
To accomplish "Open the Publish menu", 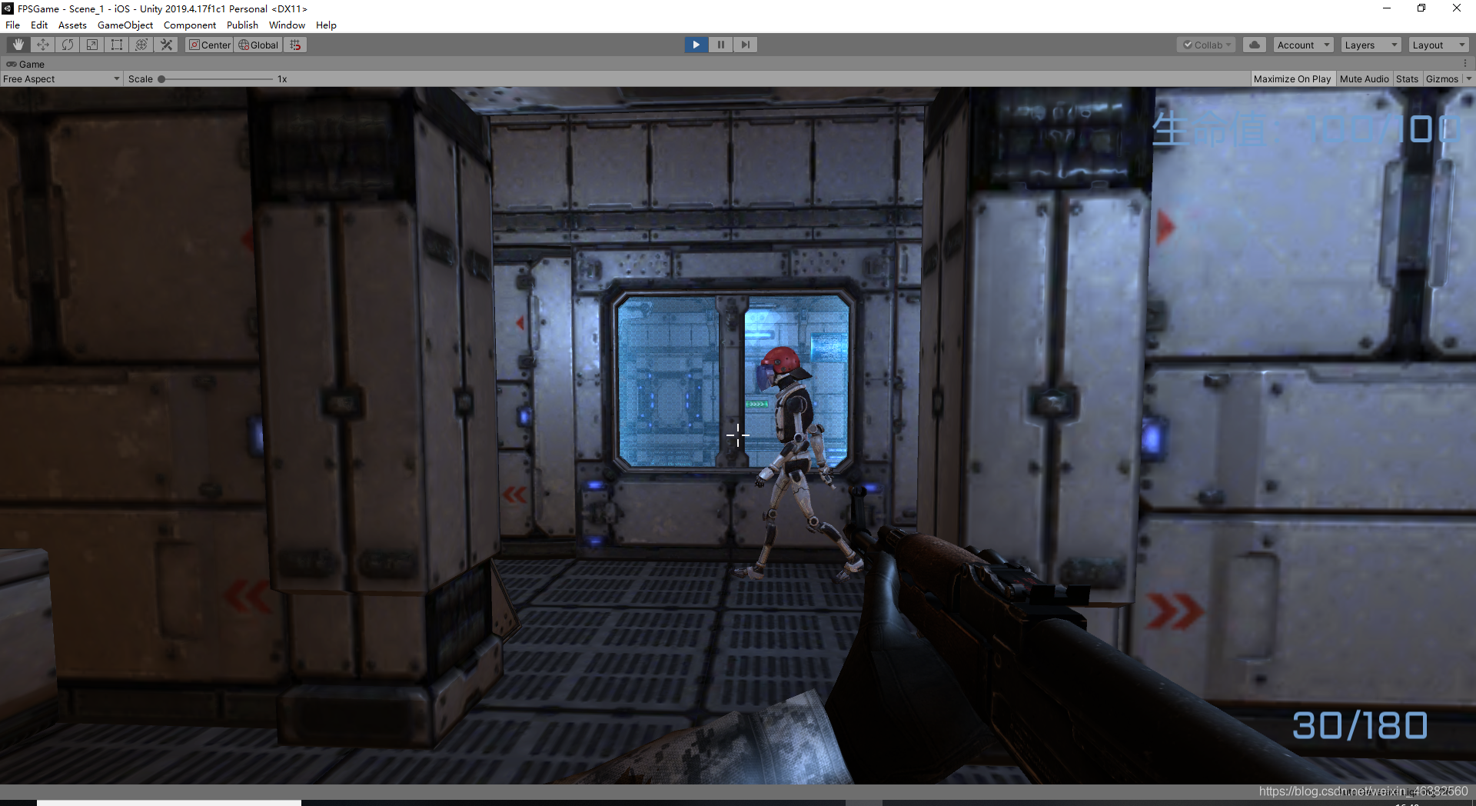I will [x=242, y=25].
